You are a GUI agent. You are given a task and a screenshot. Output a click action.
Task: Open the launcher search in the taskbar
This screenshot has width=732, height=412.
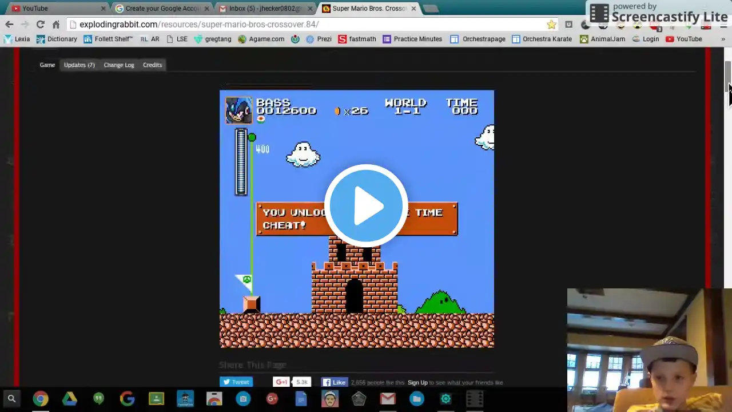[x=11, y=398]
